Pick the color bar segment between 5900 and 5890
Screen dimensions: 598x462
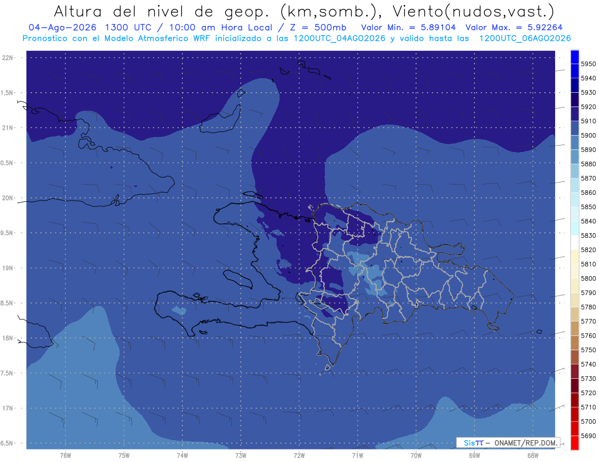[x=574, y=143]
